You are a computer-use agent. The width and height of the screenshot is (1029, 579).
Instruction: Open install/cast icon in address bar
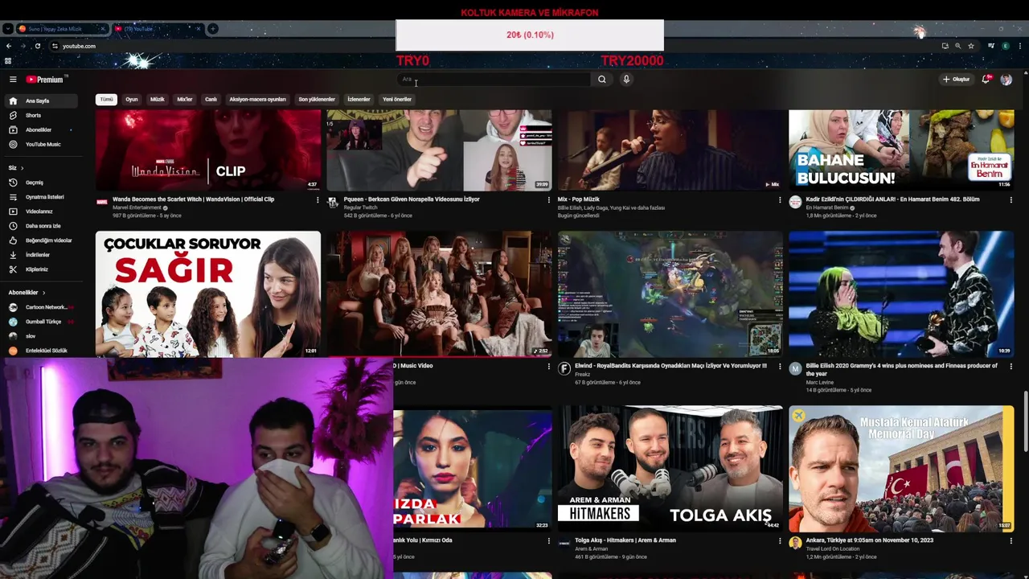tap(945, 46)
